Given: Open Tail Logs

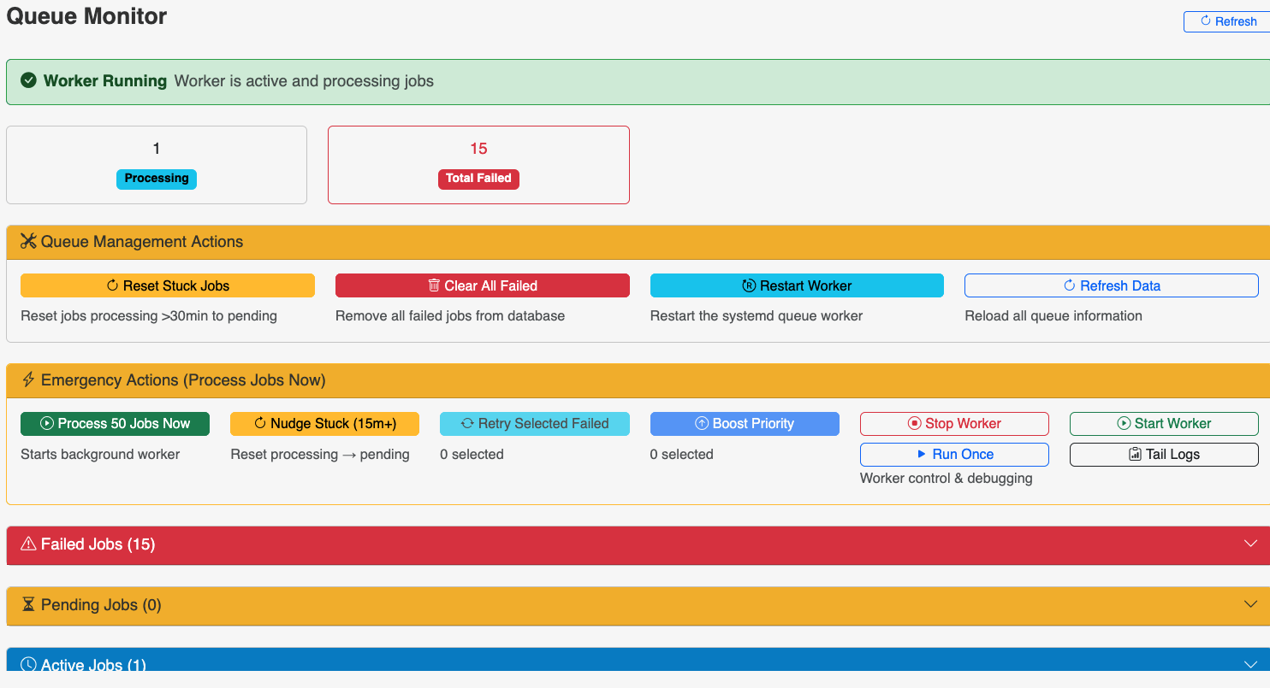Looking at the screenshot, I should [x=1164, y=455].
